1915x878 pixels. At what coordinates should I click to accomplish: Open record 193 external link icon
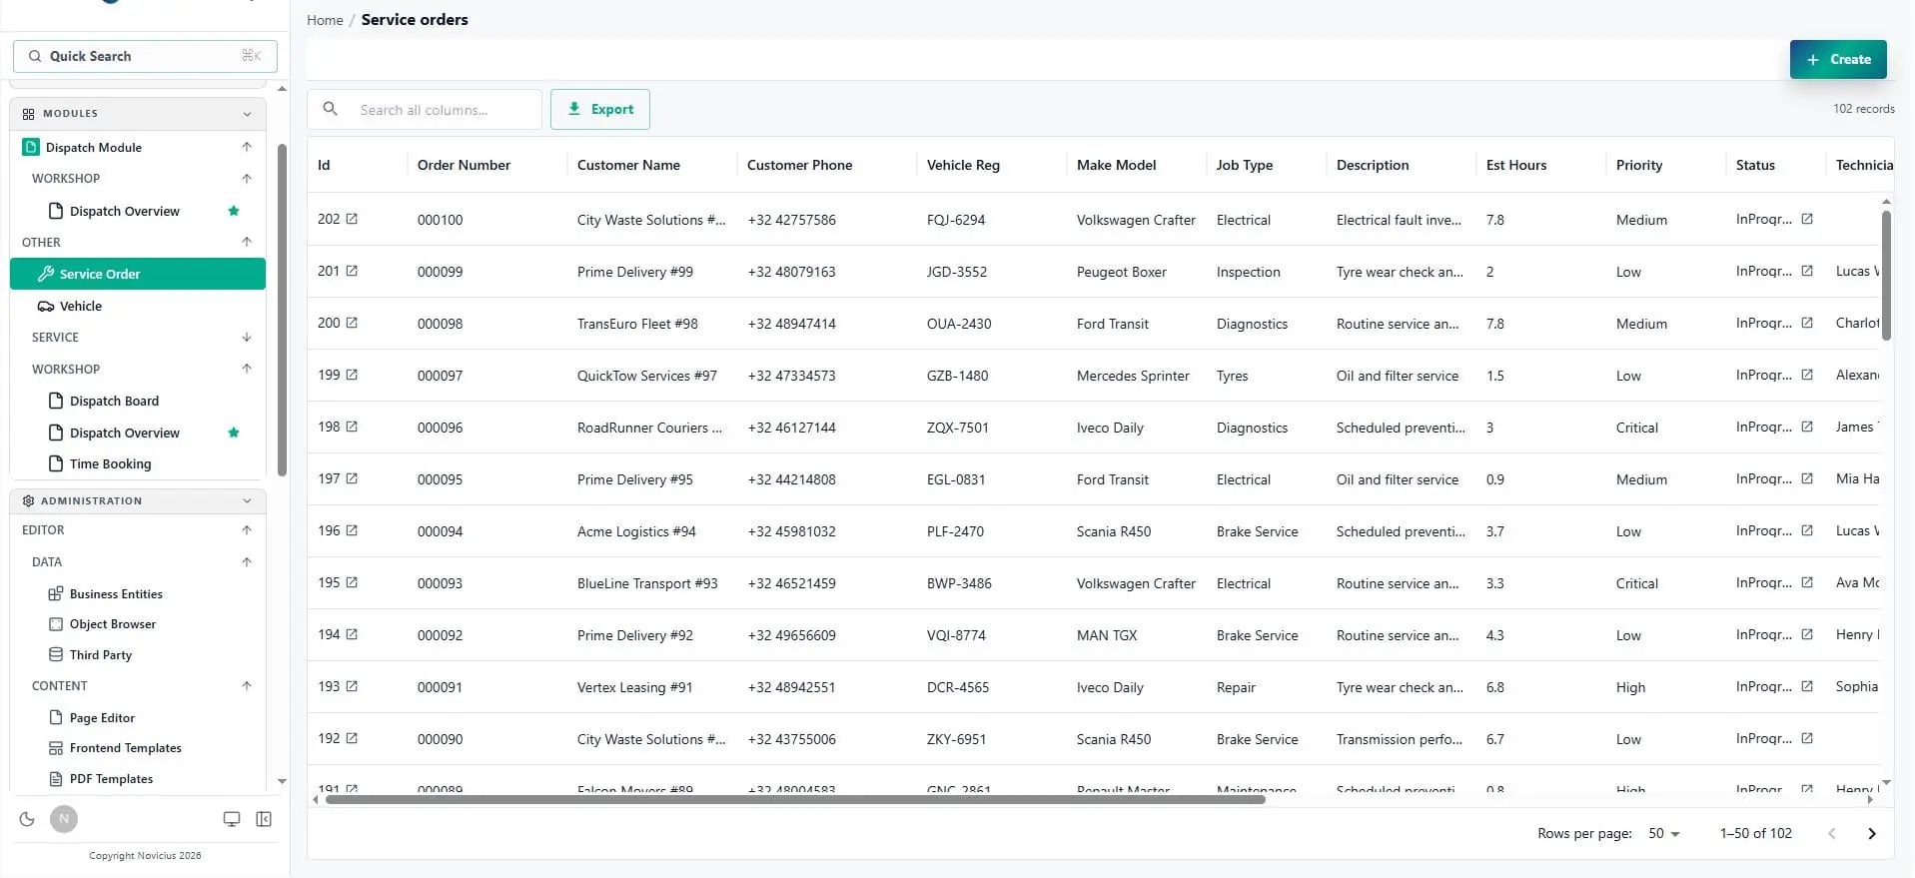tap(352, 686)
